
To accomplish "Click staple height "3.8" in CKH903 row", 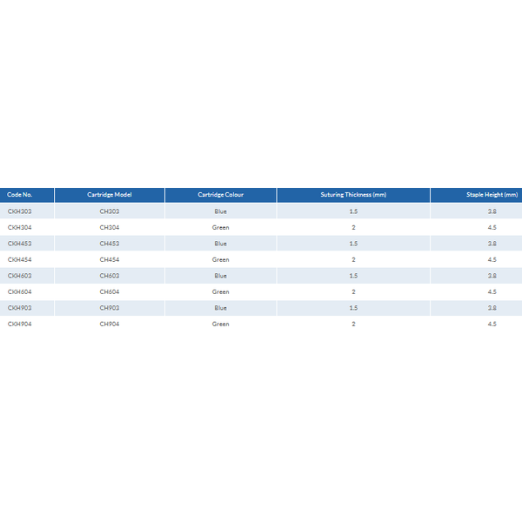I will click(x=492, y=308).
